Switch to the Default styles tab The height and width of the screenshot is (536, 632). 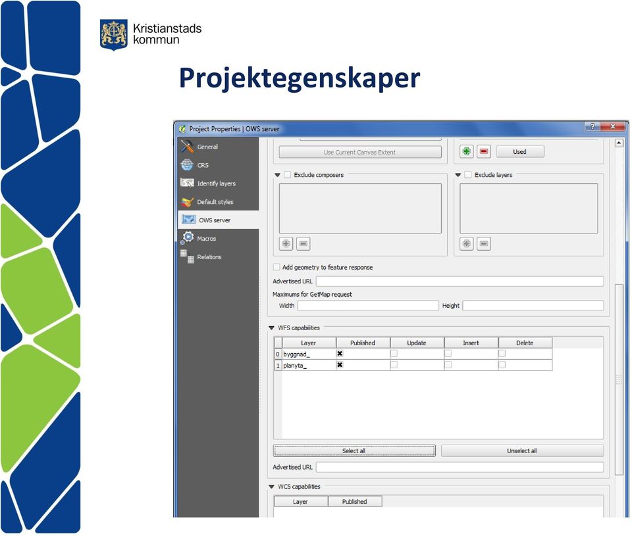click(x=219, y=202)
